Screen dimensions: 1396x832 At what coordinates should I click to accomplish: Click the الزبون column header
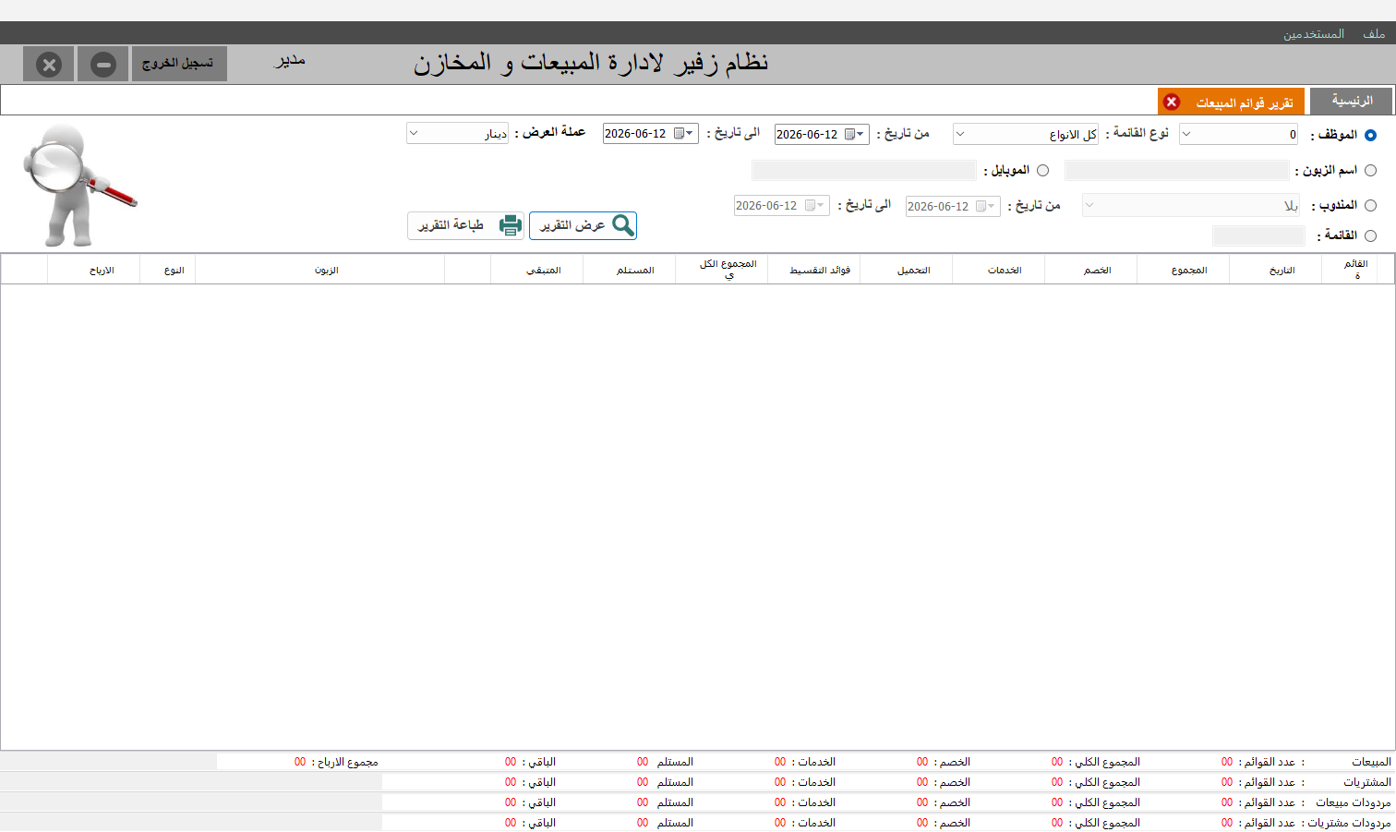319,270
